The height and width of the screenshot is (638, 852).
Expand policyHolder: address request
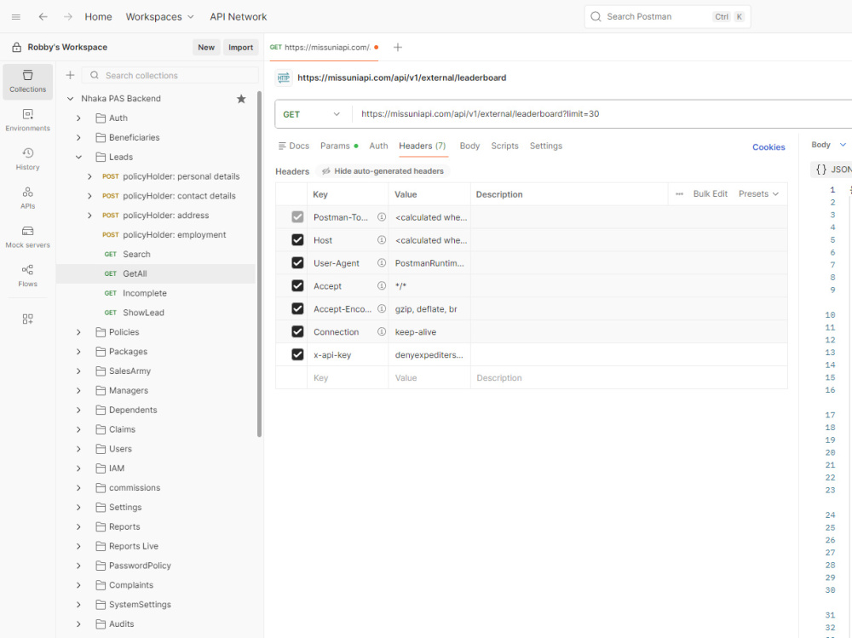coord(89,216)
